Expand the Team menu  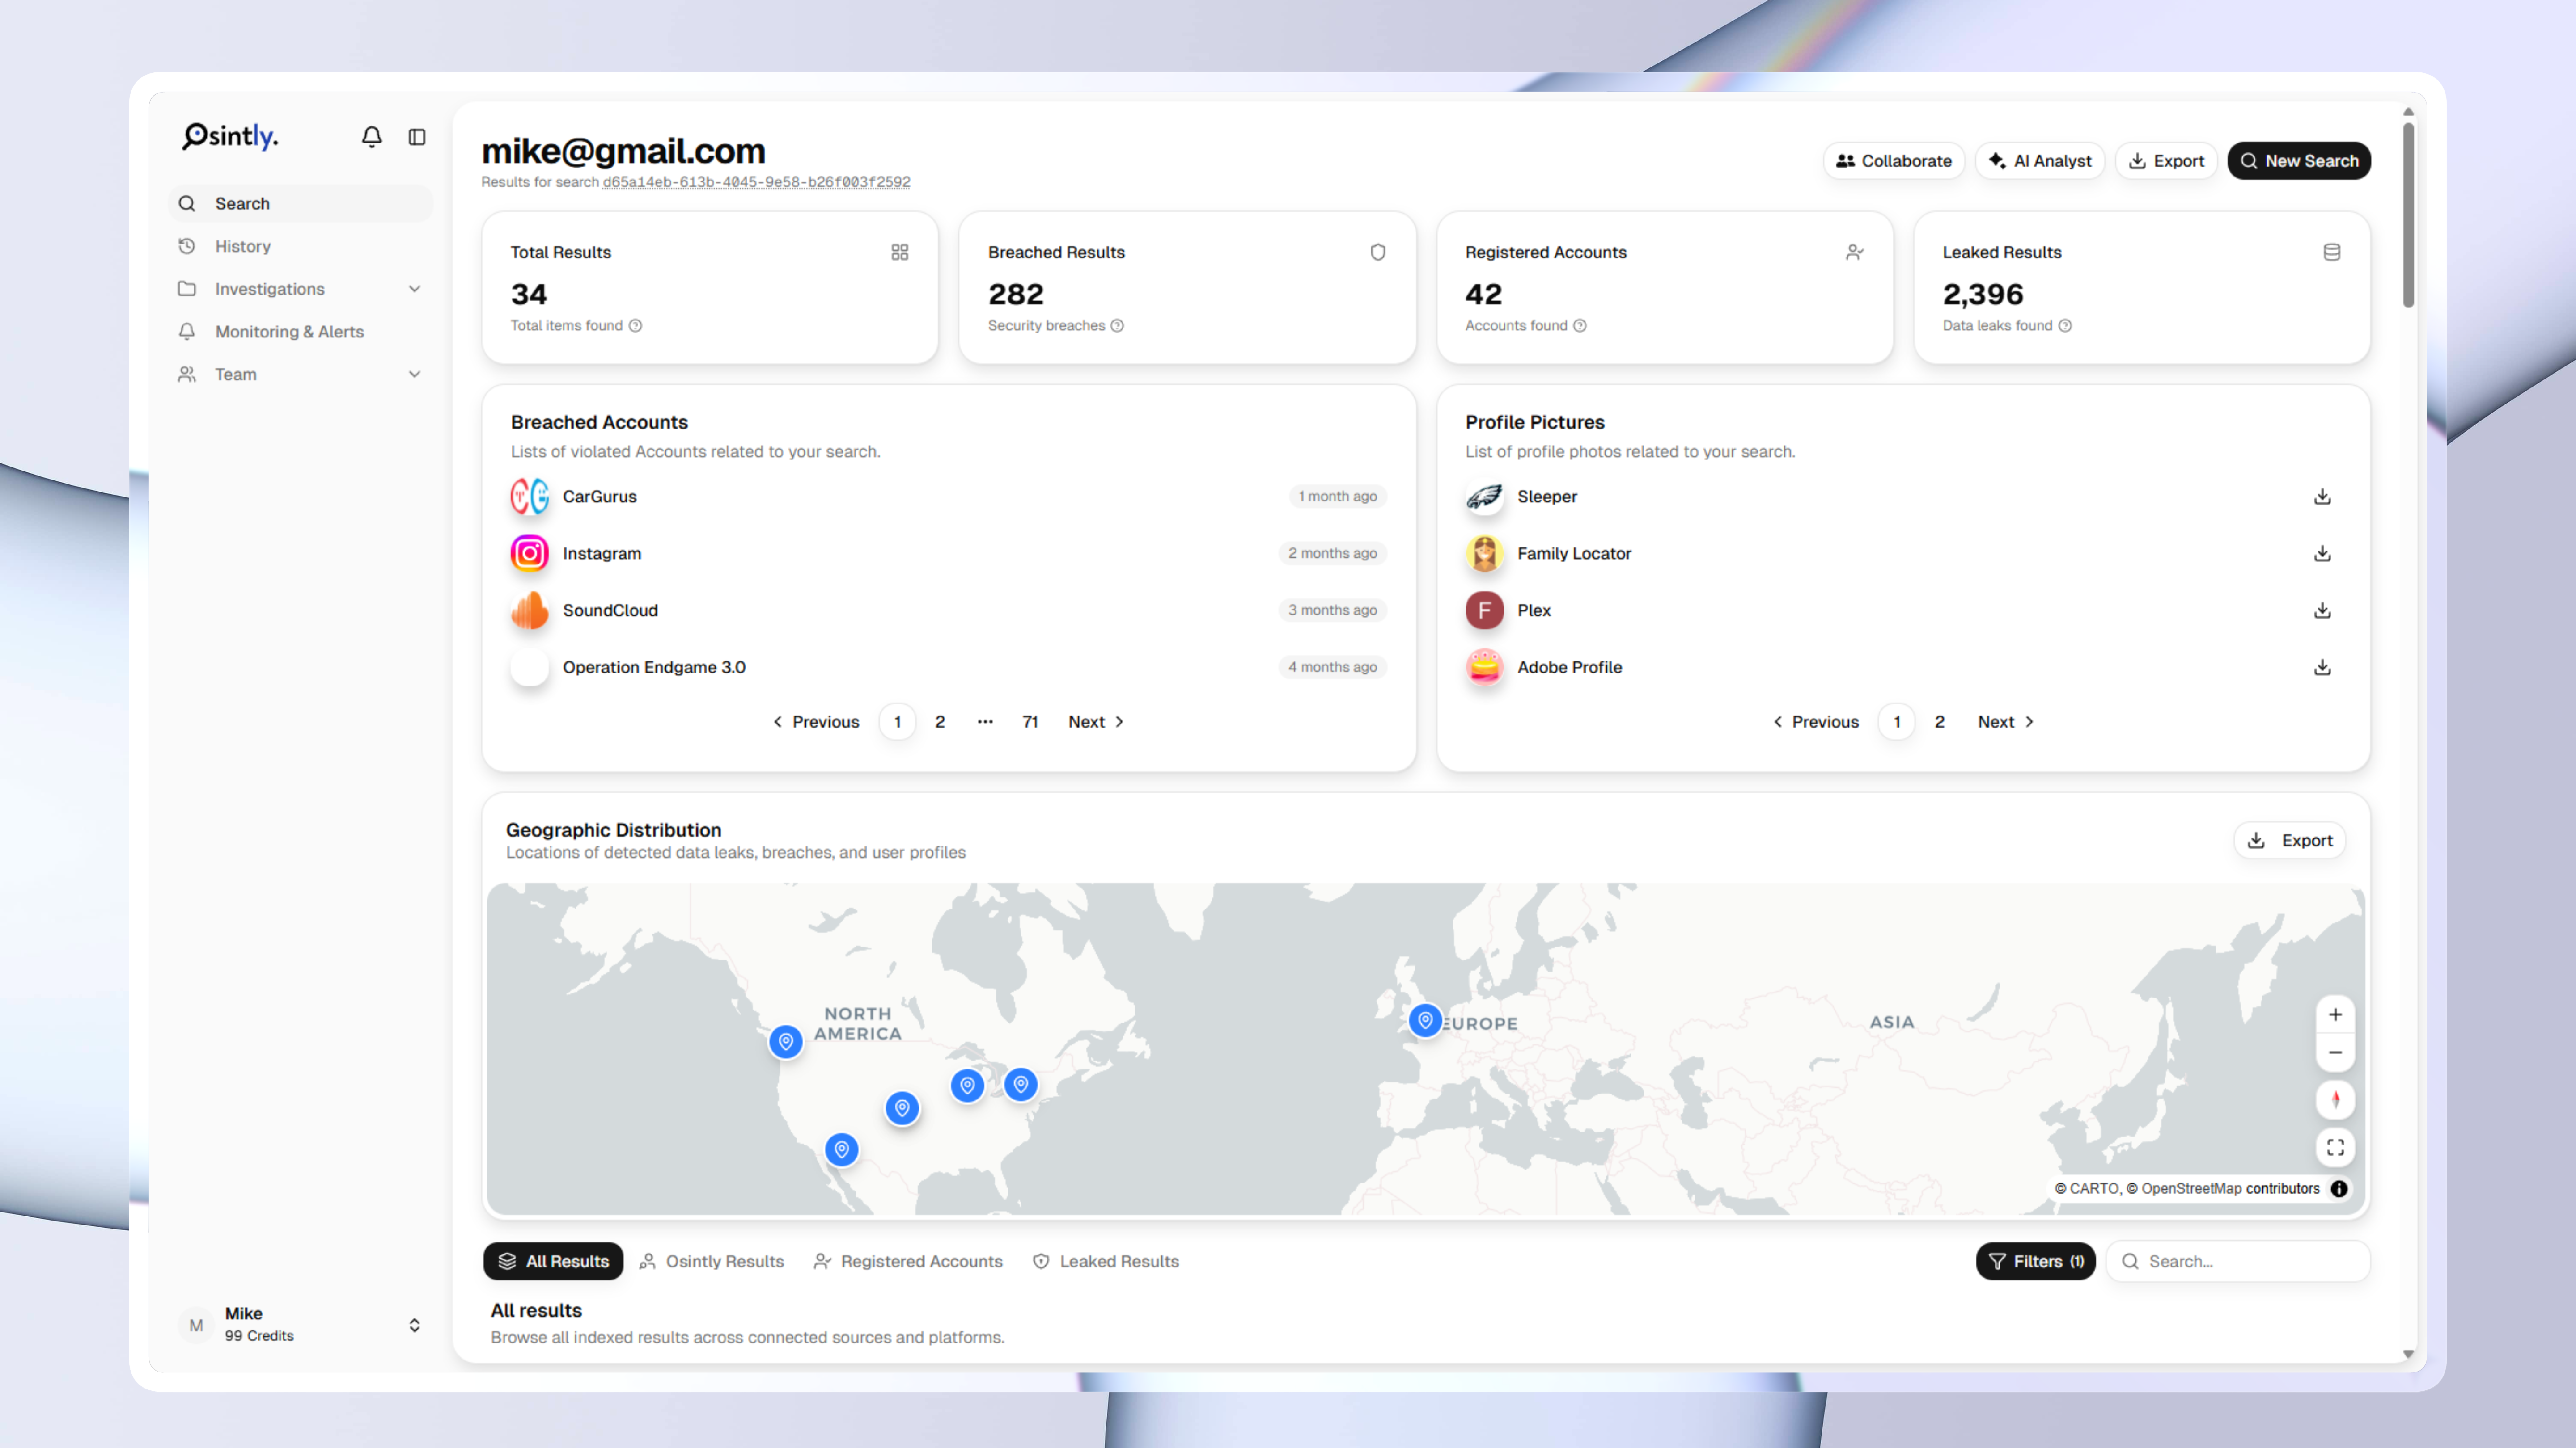coord(300,375)
